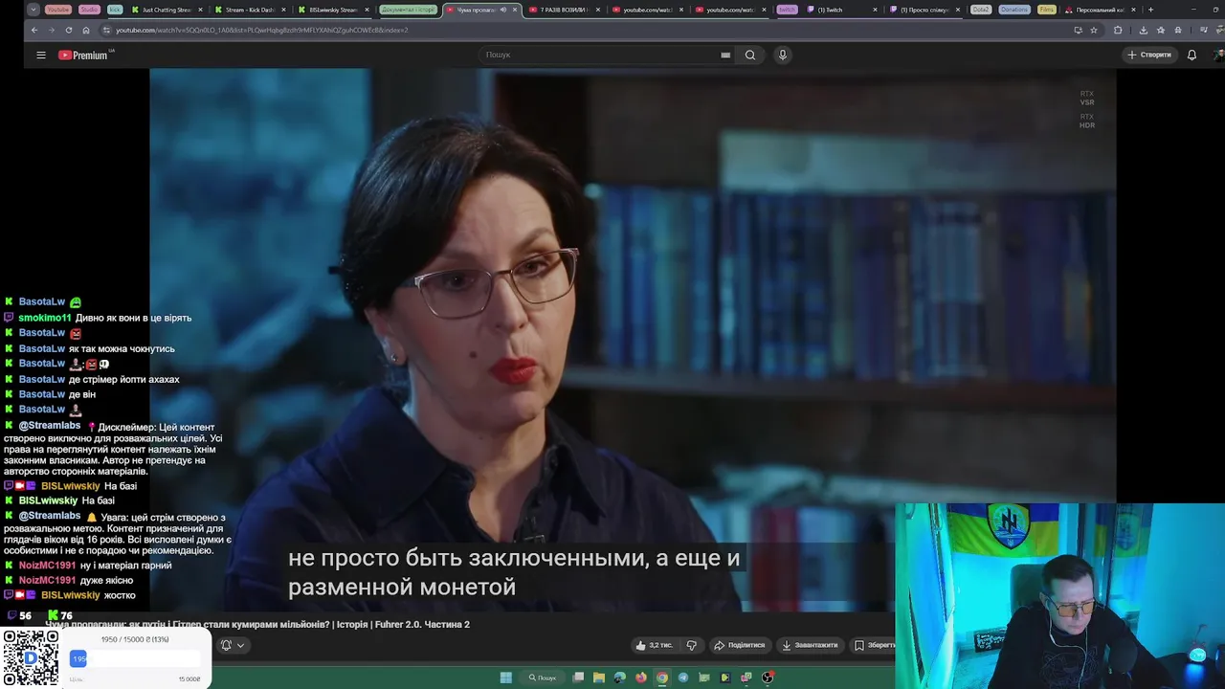The width and height of the screenshot is (1225, 689).
Task: Close the Чума пропаганди active tab
Action: (x=516, y=10)
